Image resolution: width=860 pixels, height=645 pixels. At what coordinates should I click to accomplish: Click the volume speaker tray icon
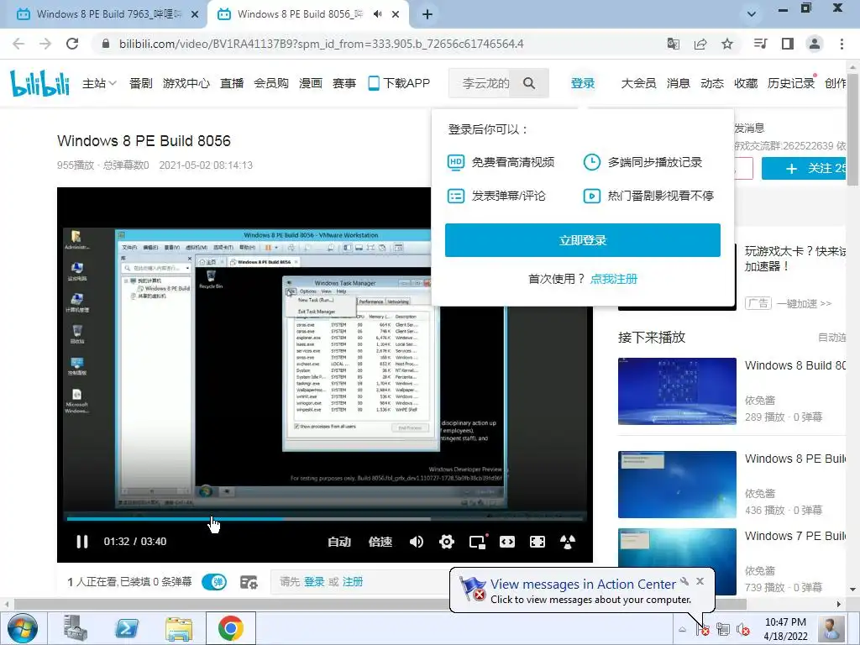coord(743,630)
